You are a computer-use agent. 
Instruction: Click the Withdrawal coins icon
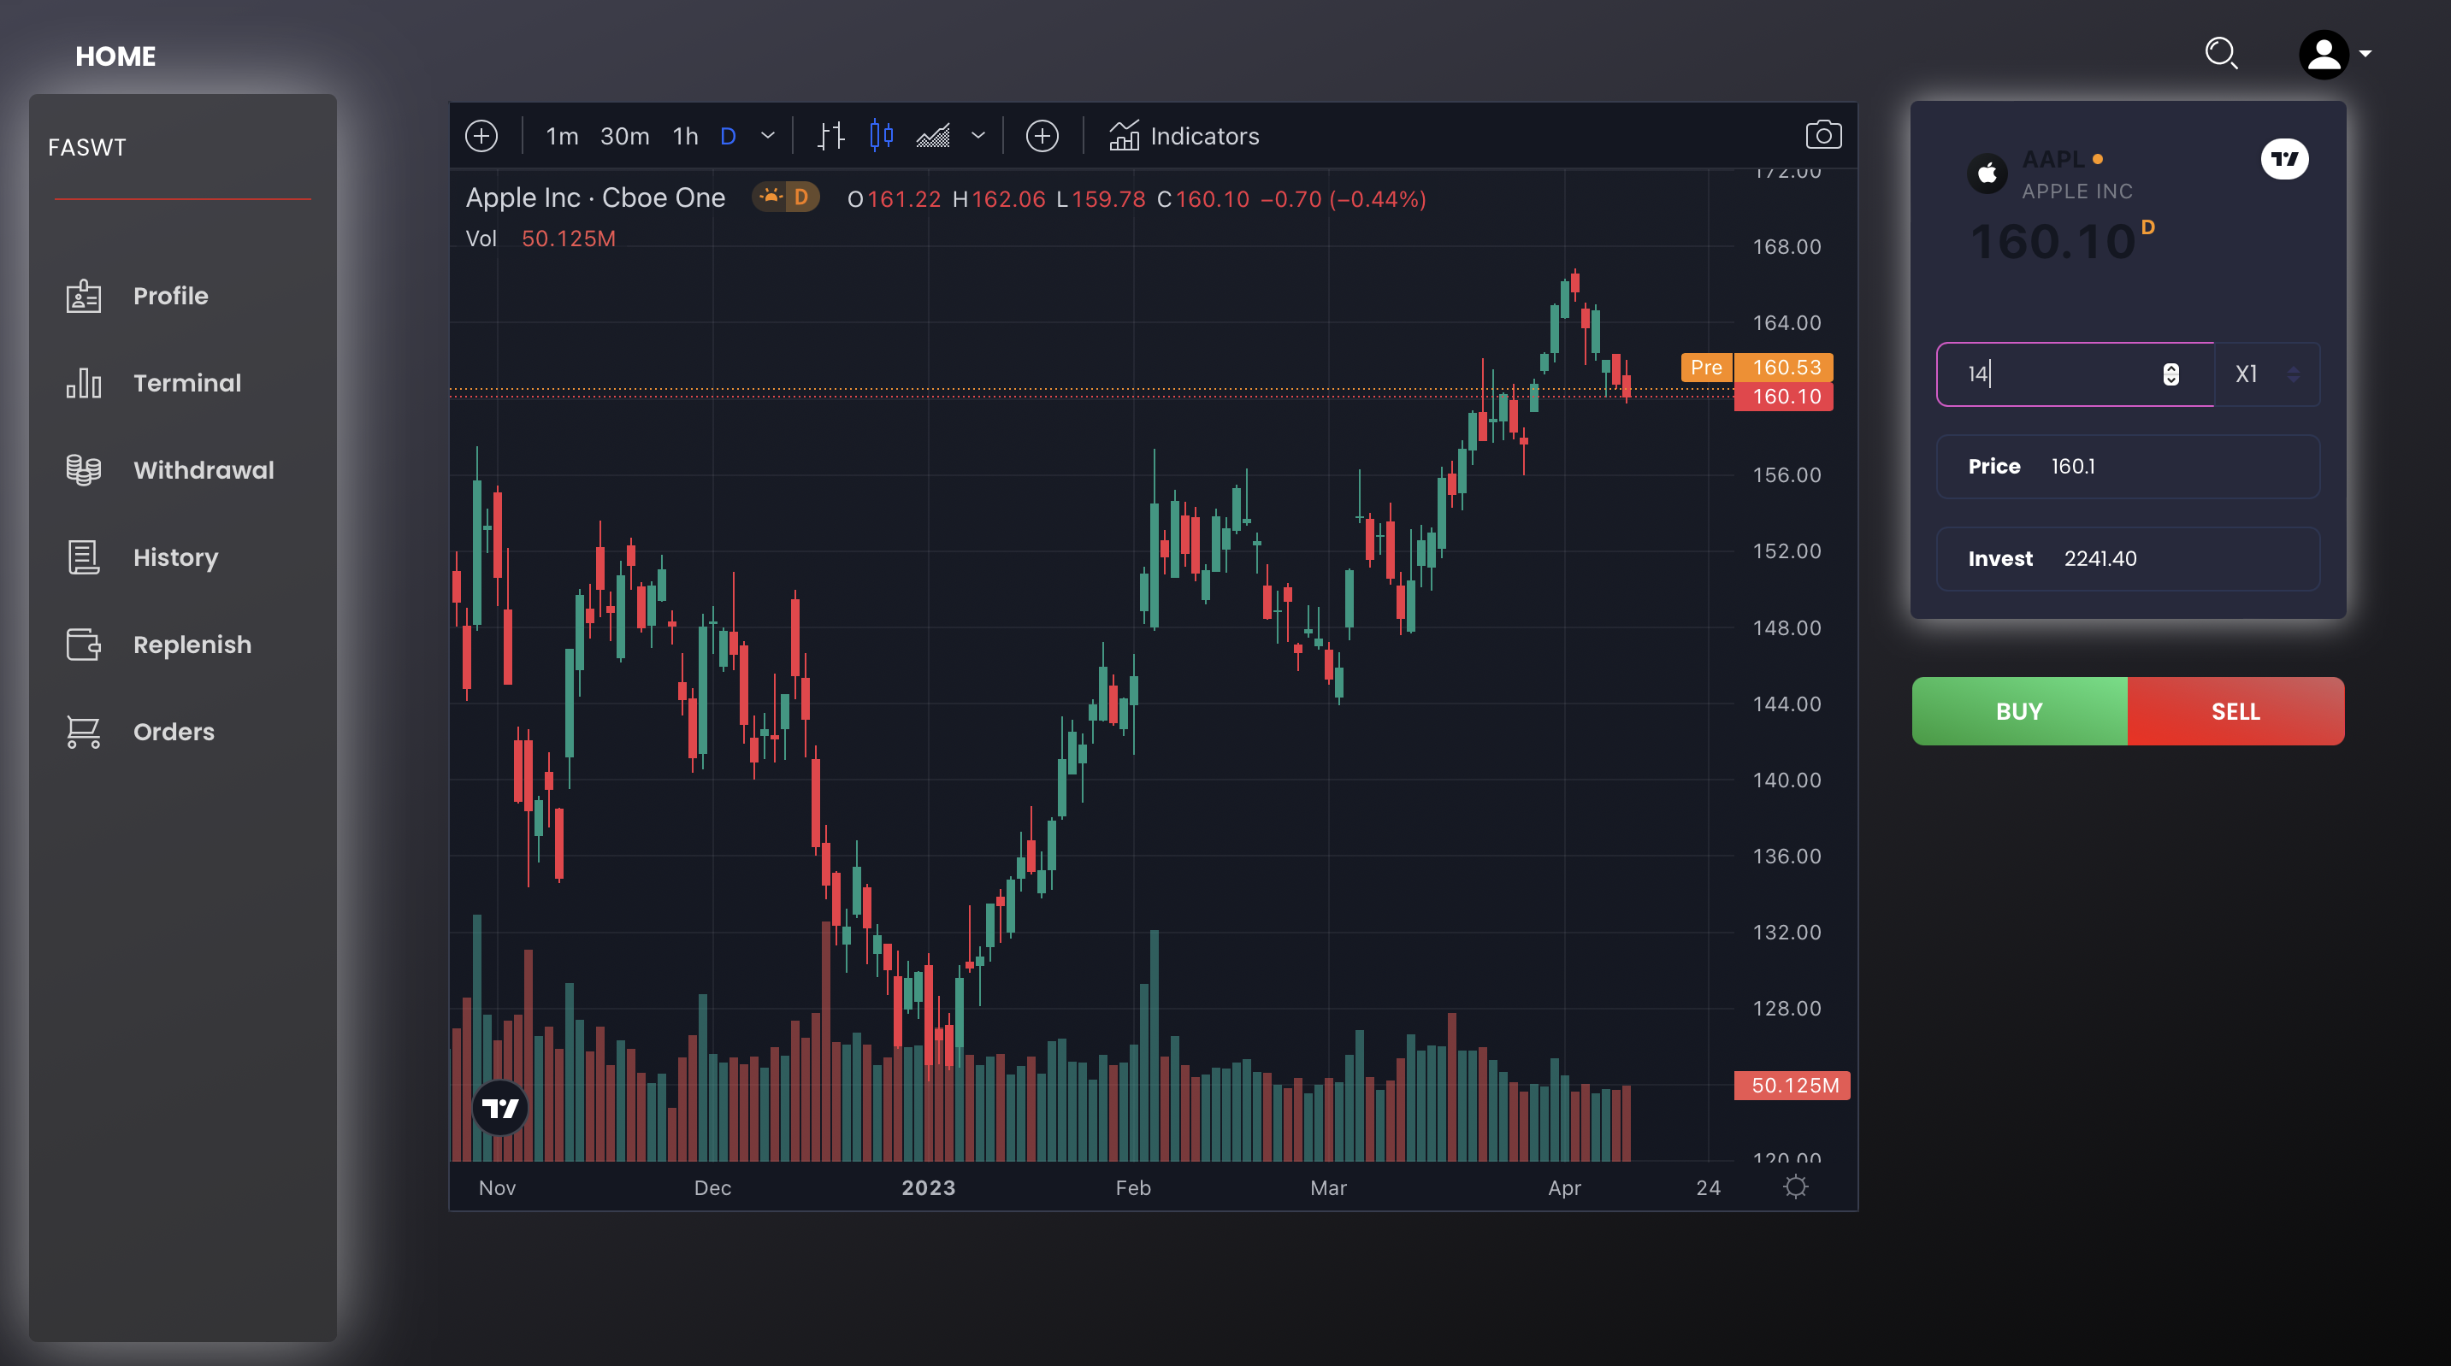coord(84,470)
